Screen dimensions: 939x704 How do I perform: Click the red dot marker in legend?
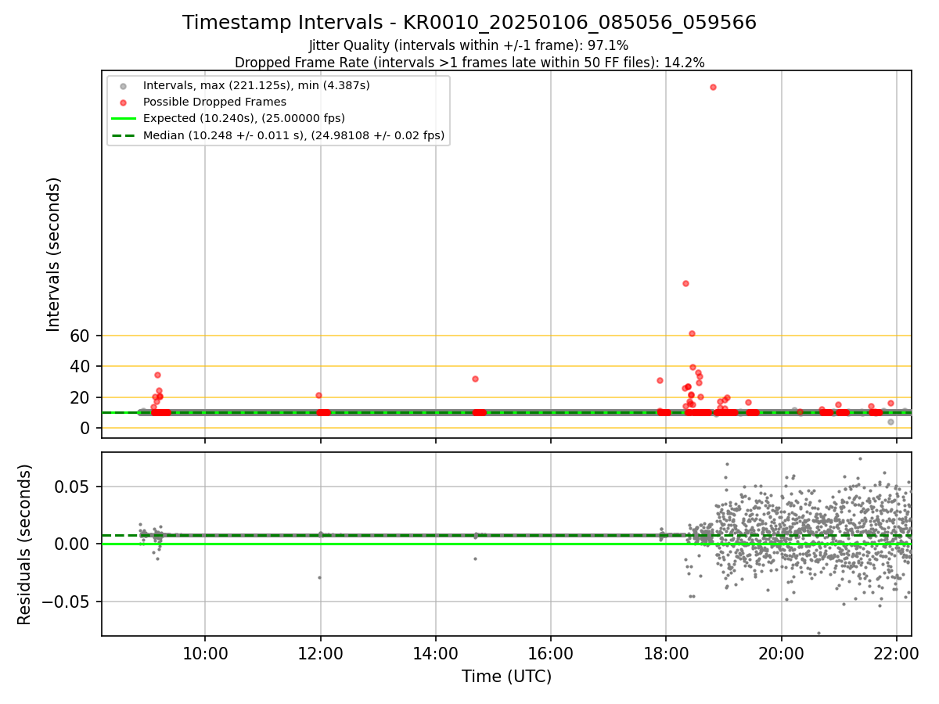(121, 102)
